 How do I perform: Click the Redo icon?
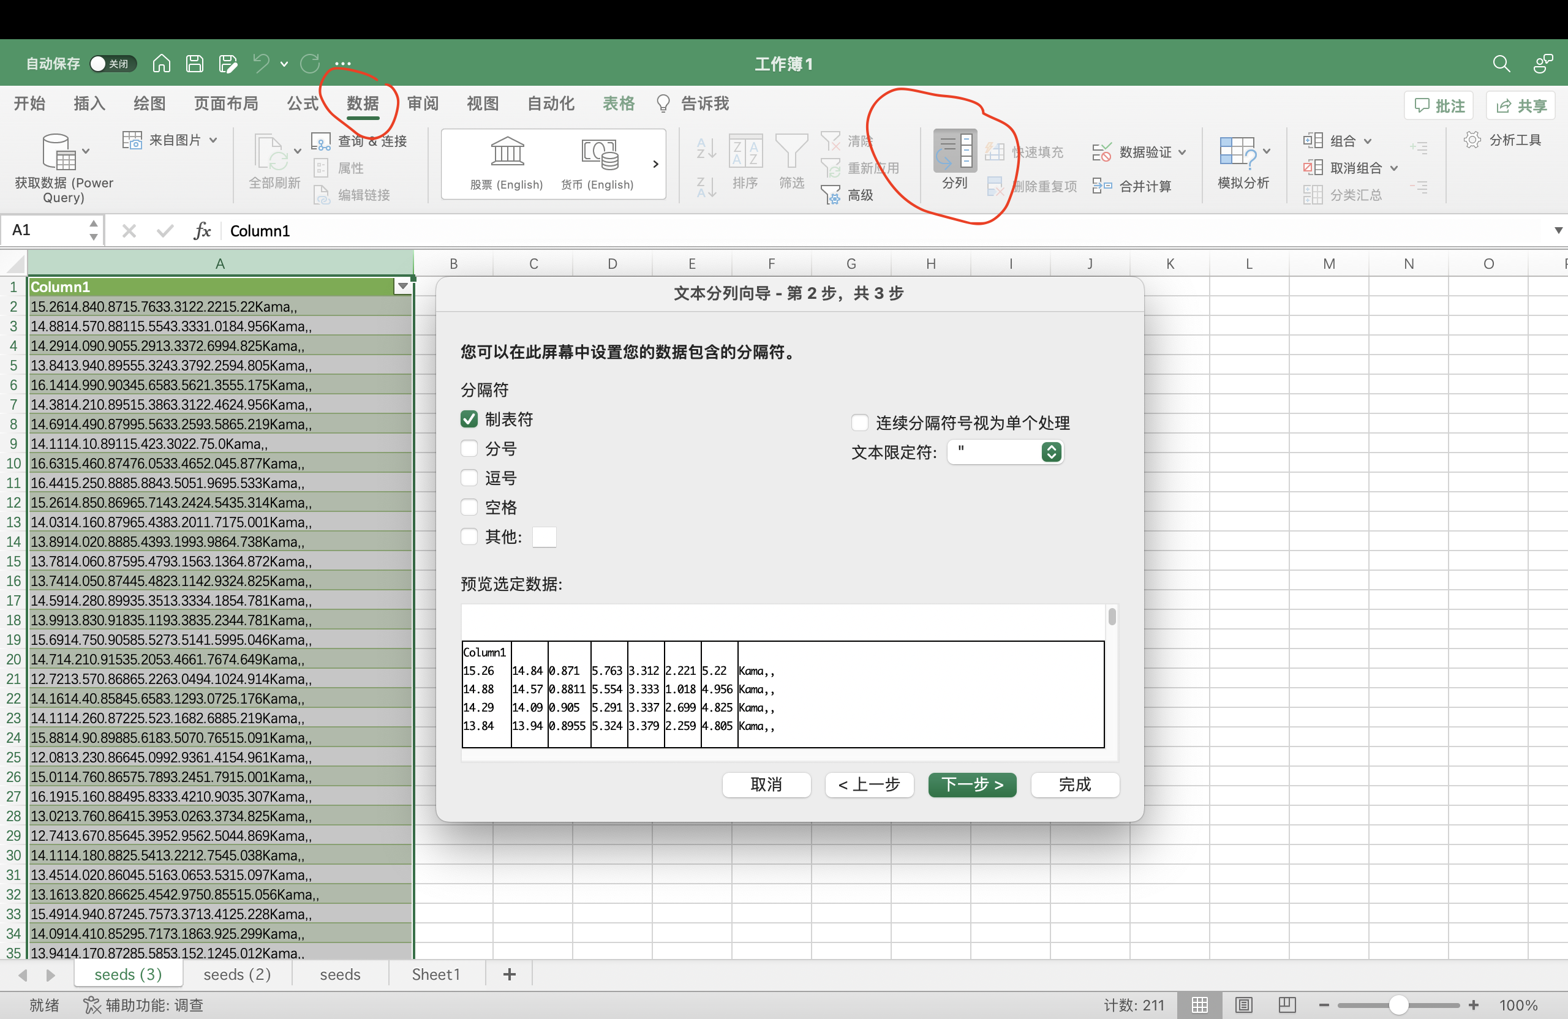point(310,64)
